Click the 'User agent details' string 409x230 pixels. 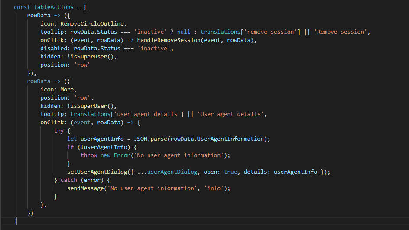[230, 114]
